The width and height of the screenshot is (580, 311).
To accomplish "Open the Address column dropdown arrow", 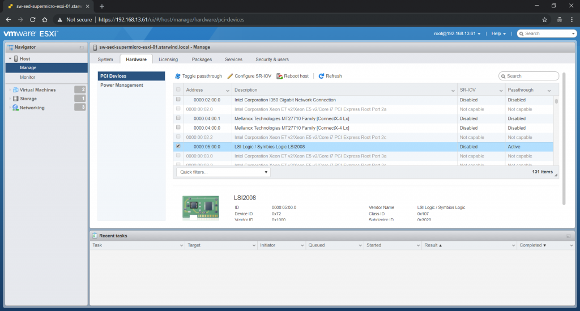I will [228, 91].
